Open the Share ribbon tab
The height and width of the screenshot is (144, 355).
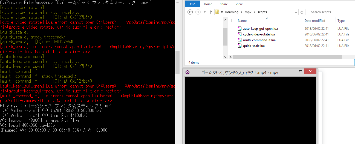pyautogui.click(x=224, y=4)
